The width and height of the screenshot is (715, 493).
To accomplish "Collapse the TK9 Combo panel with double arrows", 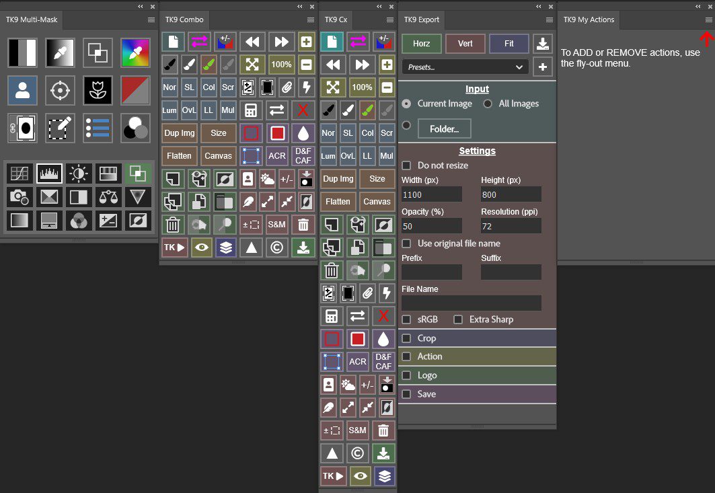I will 299,6.
